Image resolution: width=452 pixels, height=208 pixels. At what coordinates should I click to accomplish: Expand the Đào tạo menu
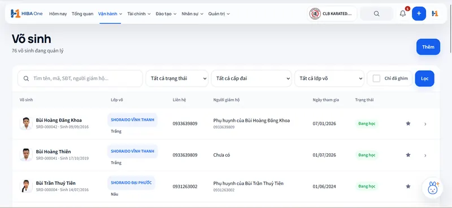(166, 14)
